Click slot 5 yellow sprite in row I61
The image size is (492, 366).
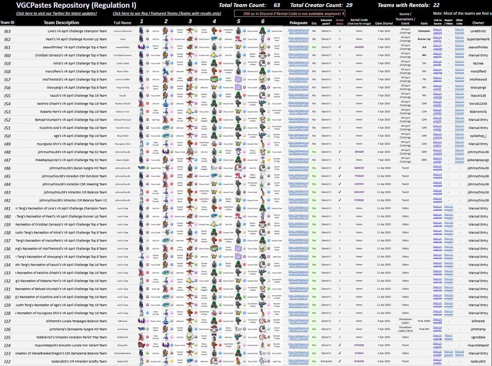(238, 47)
